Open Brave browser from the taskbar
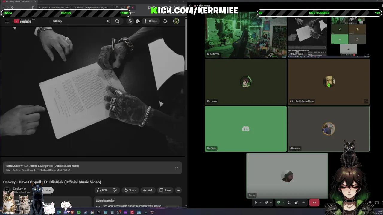The height and width of the screenshot is (215, 383). coord(72,212)
